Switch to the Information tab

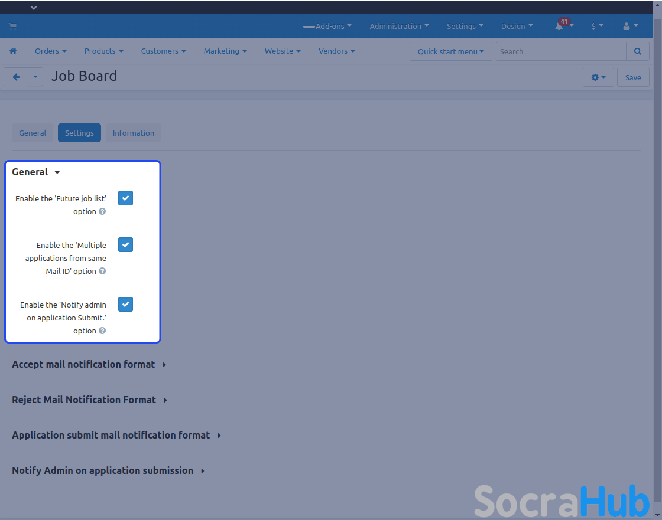coord(133,133)
